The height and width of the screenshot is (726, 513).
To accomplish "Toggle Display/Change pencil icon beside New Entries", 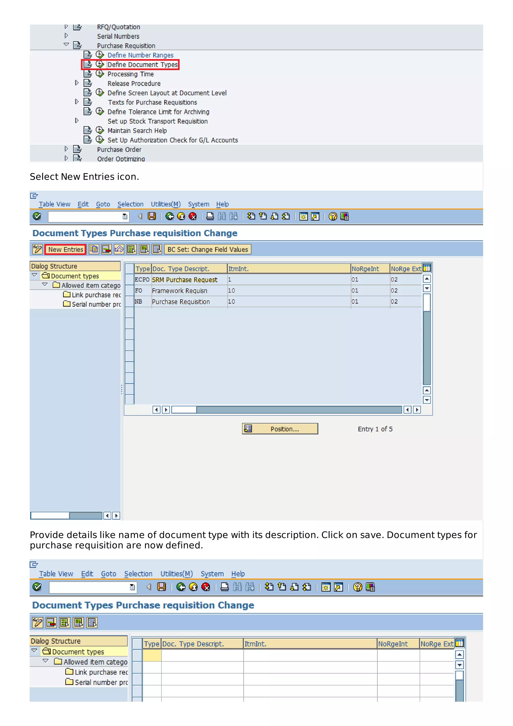I will point(37,250).
